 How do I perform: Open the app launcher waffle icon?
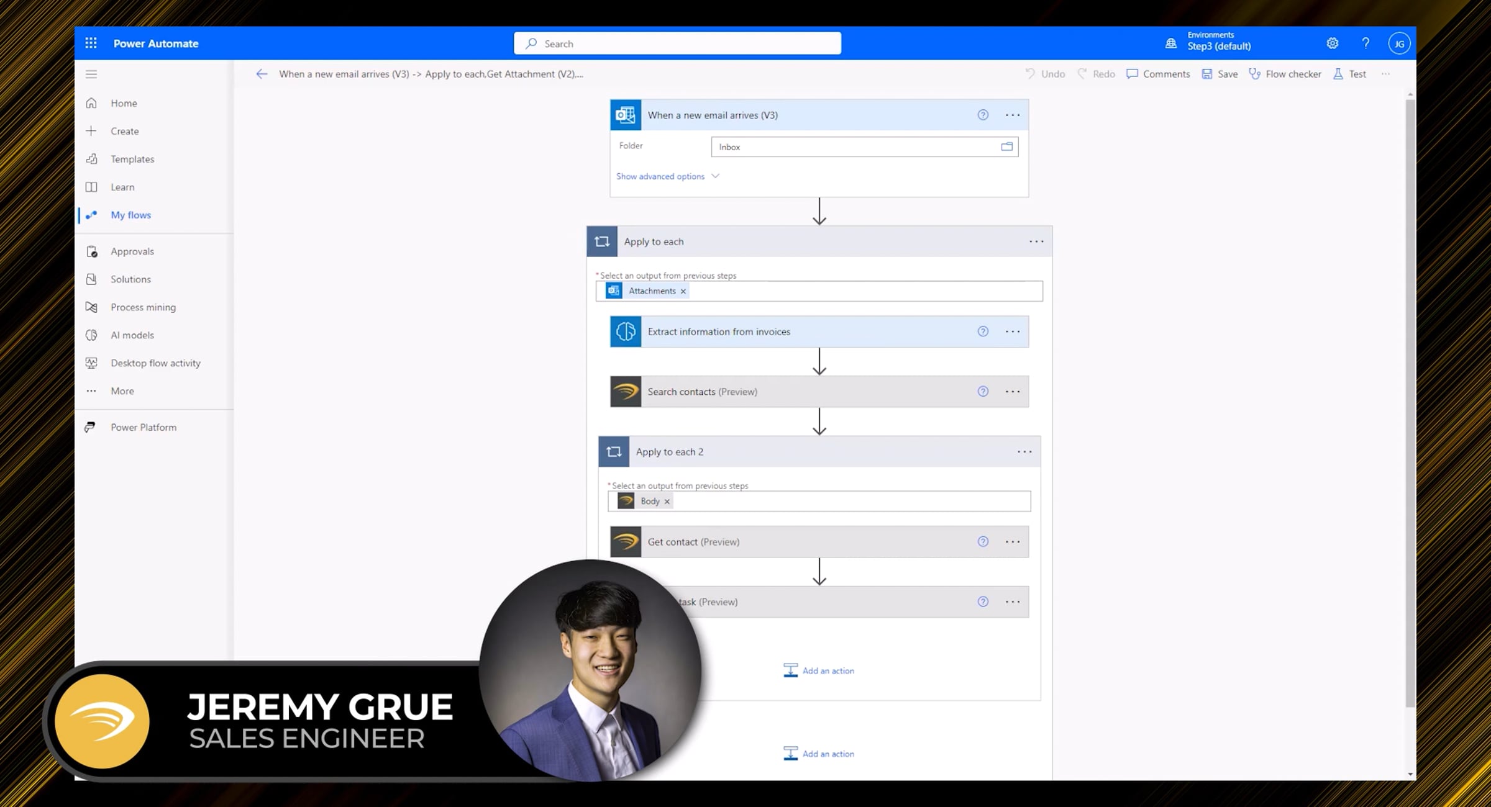coord(91,43)
